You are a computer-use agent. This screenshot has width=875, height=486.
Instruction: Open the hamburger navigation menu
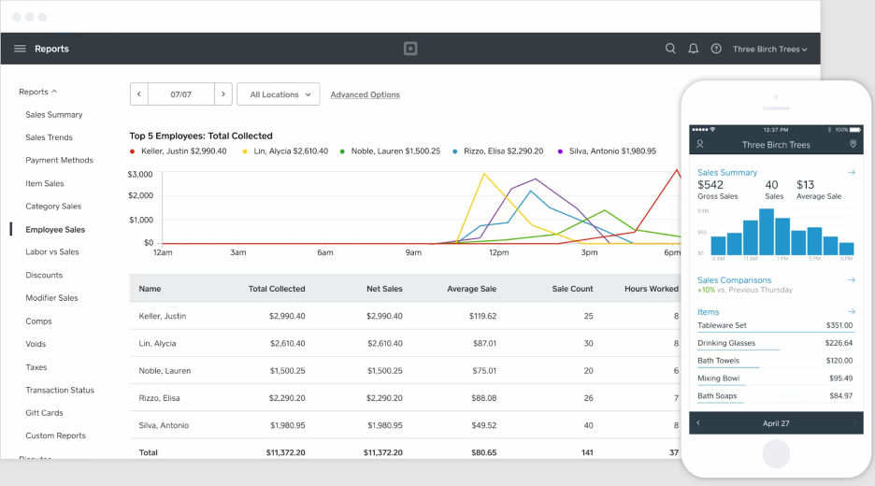pos(20,49)
